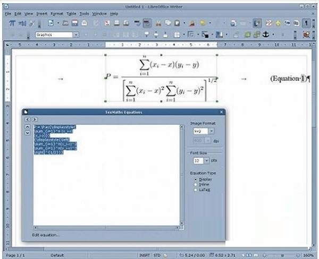
Task: Click the anchor icon in the toolbar
Action: pyautogui.click(x=266, y=34)
